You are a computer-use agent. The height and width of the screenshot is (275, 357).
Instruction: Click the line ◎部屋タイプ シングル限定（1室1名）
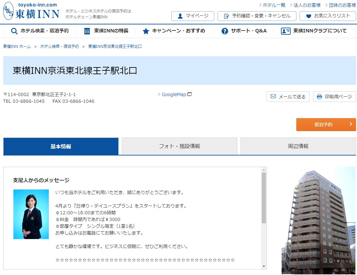[95, 226]
